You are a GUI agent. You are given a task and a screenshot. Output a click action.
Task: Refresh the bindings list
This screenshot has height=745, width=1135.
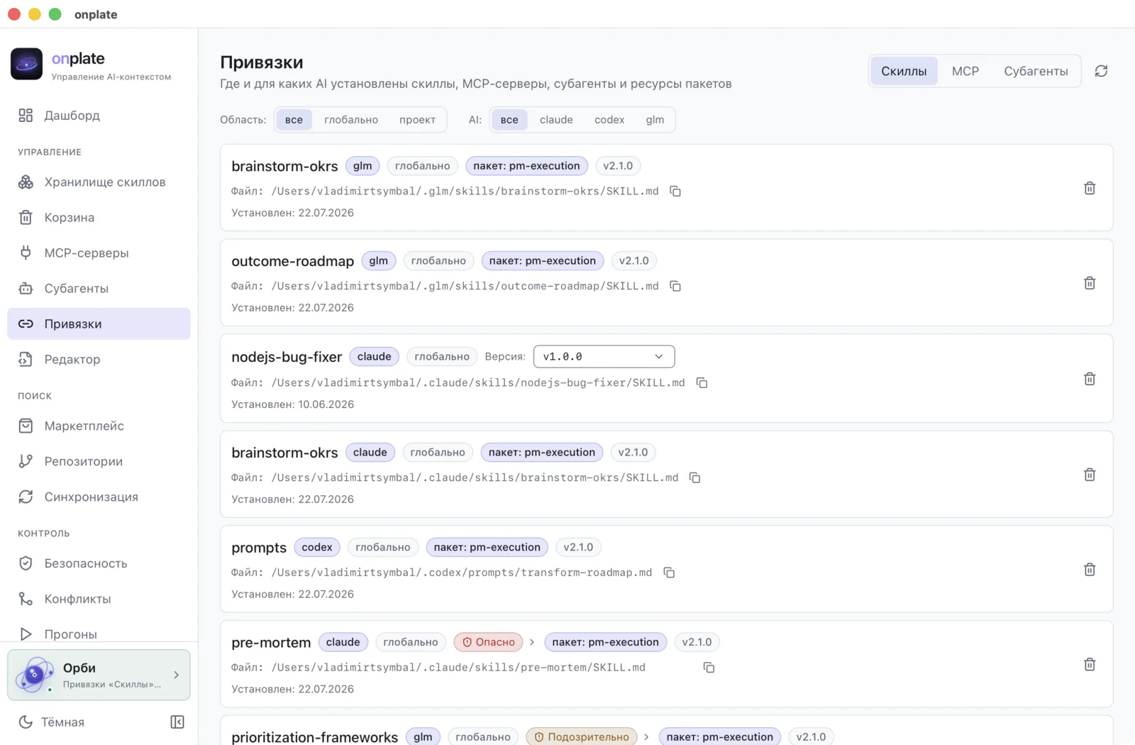coord(1101,71)
